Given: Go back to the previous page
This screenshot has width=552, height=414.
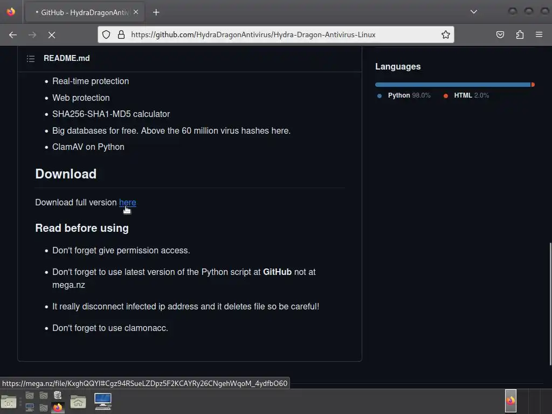Looking at the screenshot, I should [x=13, y=35].
